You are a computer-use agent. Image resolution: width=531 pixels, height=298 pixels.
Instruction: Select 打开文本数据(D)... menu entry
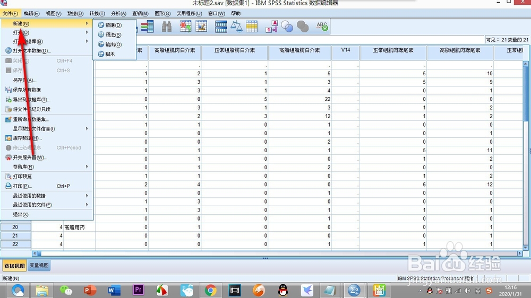(x=47, y=51)
